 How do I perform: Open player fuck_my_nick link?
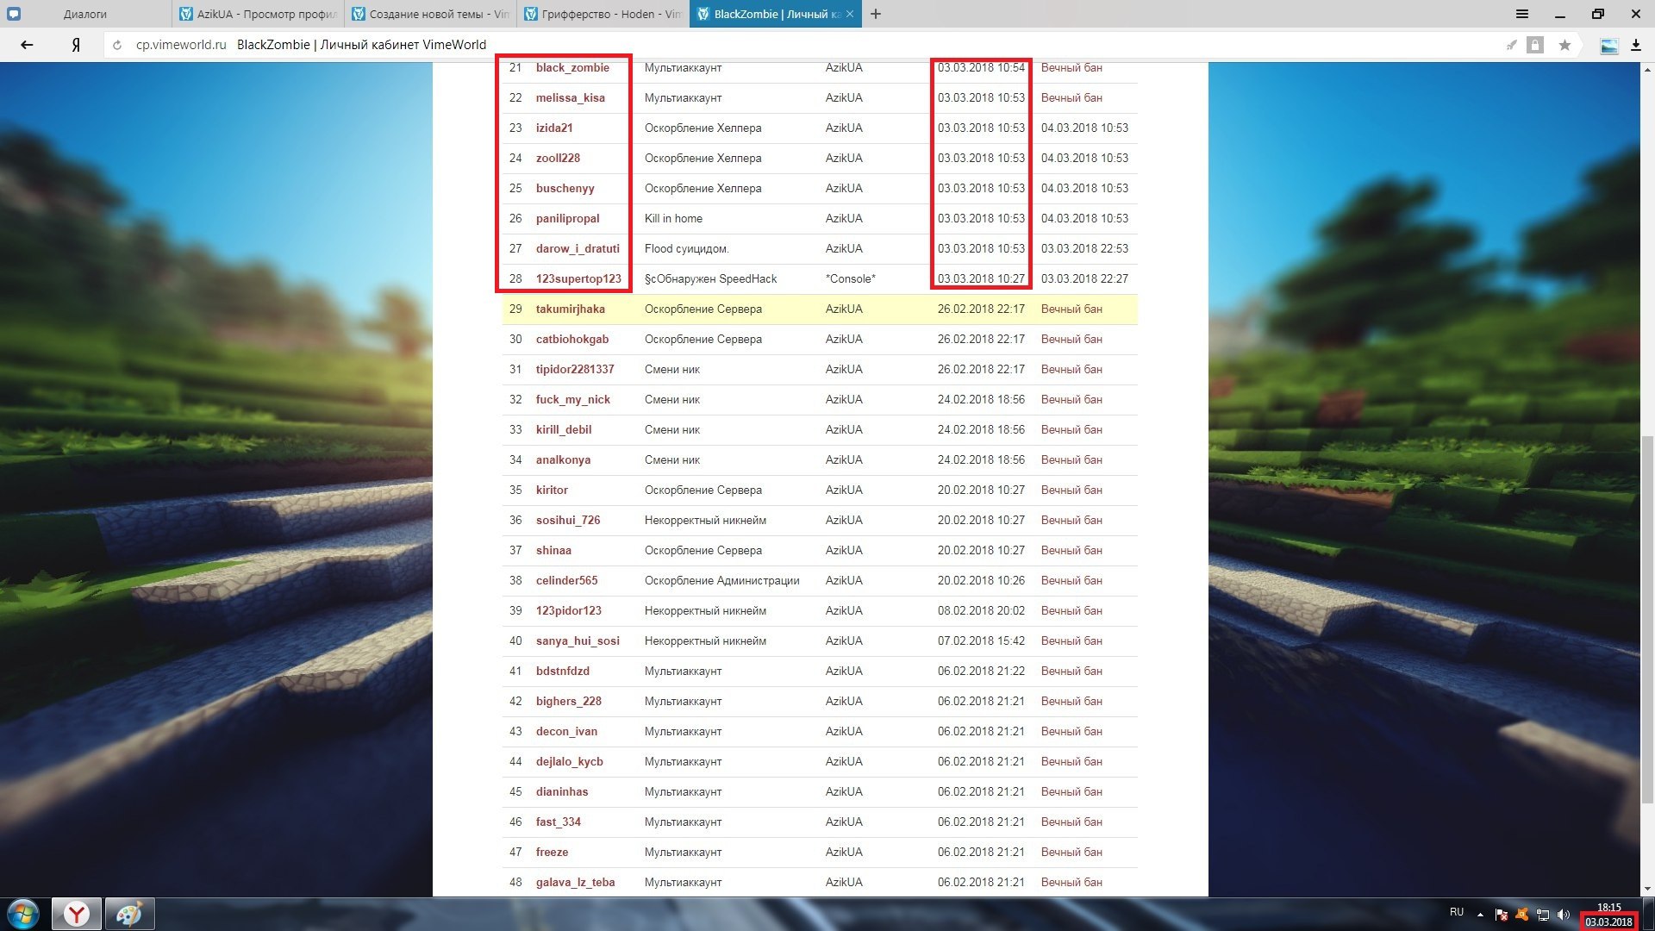(572, 399)
